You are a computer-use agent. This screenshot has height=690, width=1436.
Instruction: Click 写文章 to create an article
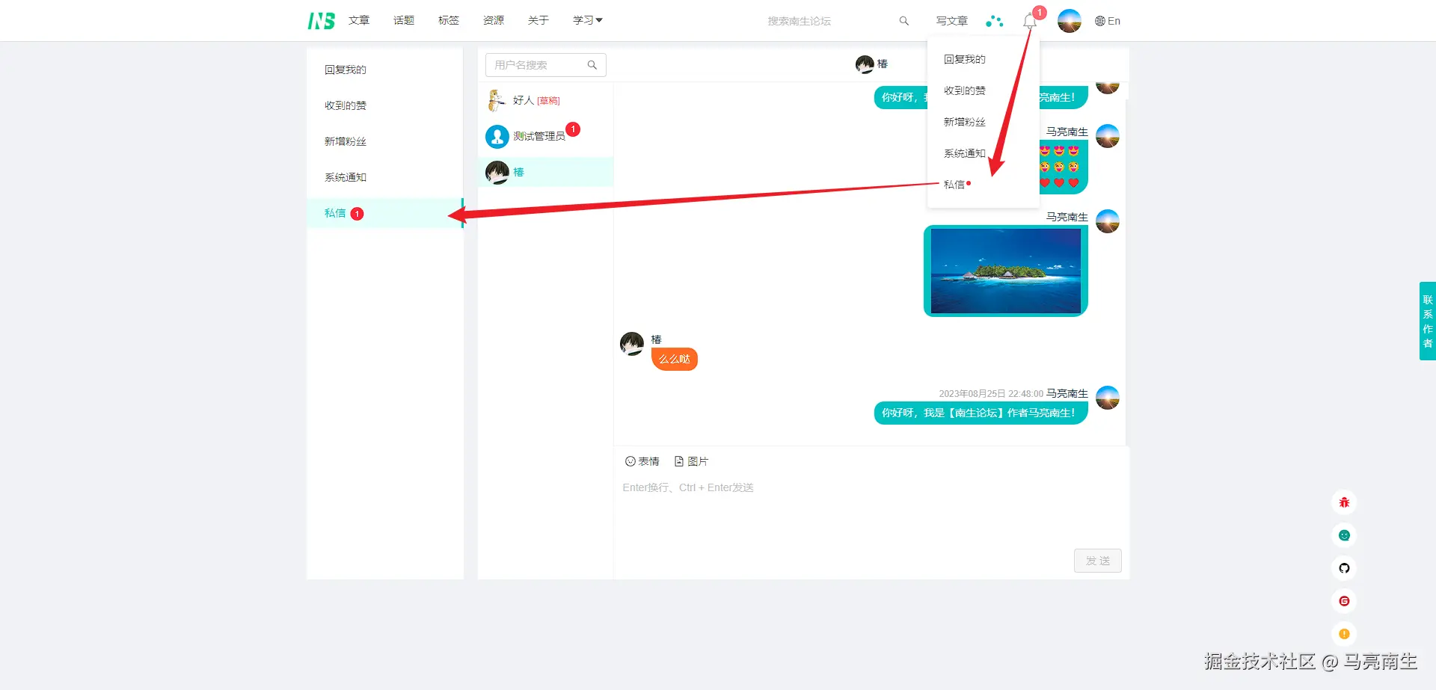(x=951, y=21)
